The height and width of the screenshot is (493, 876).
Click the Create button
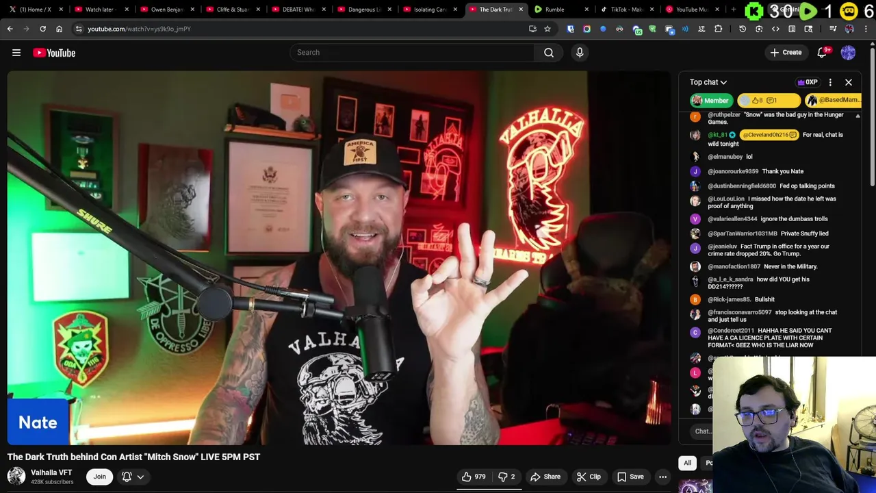786,53
